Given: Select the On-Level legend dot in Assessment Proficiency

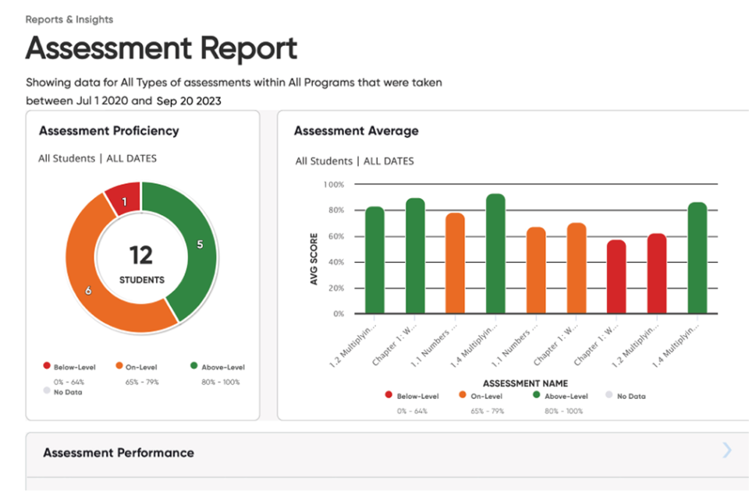Looking at the screenshot, I should (x=119, y=366).
